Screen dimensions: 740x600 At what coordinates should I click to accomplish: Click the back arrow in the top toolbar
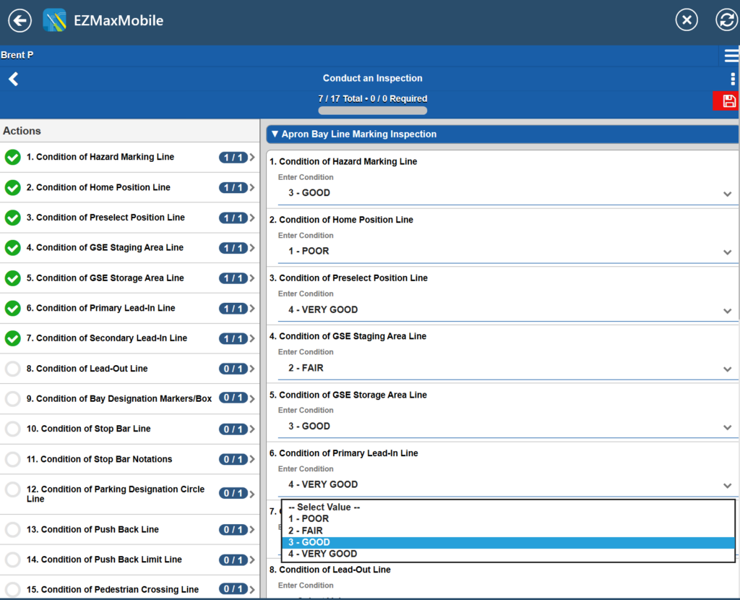click(20, 20)
